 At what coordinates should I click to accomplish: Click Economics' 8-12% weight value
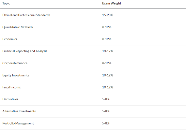click(107, 39)
